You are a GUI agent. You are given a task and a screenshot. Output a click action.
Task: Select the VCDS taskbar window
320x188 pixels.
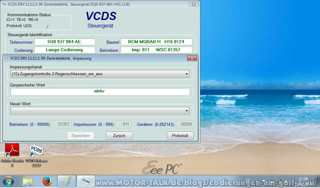(x=86, y=181)
